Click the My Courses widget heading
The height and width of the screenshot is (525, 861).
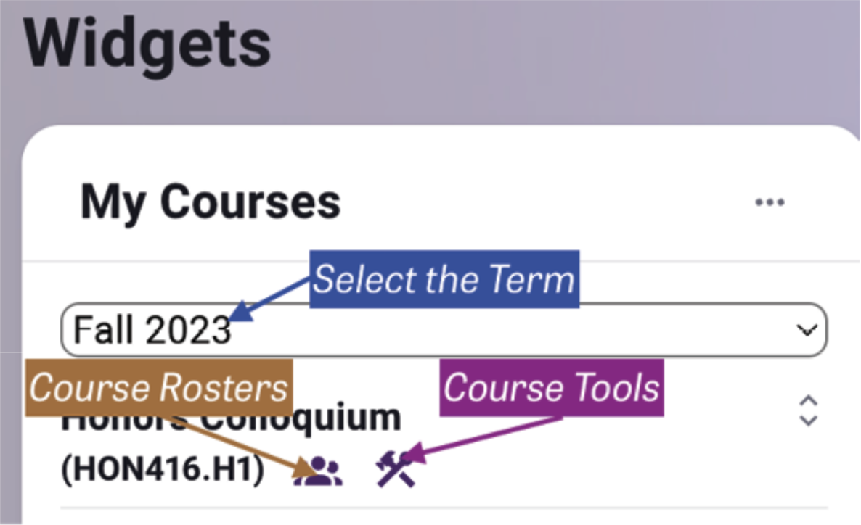[x=211, y=202]
